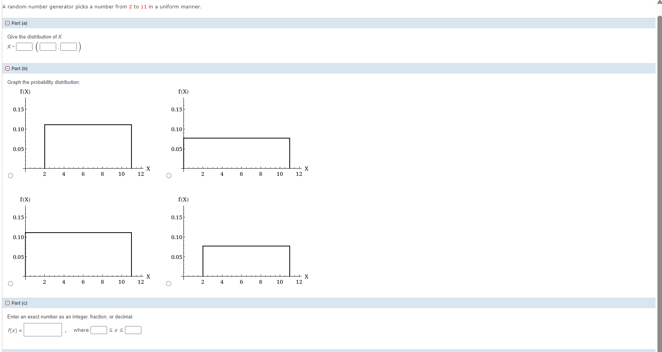Click the Part (b) header label
Viewport: 662px width, 352px height.
point(19,69)
